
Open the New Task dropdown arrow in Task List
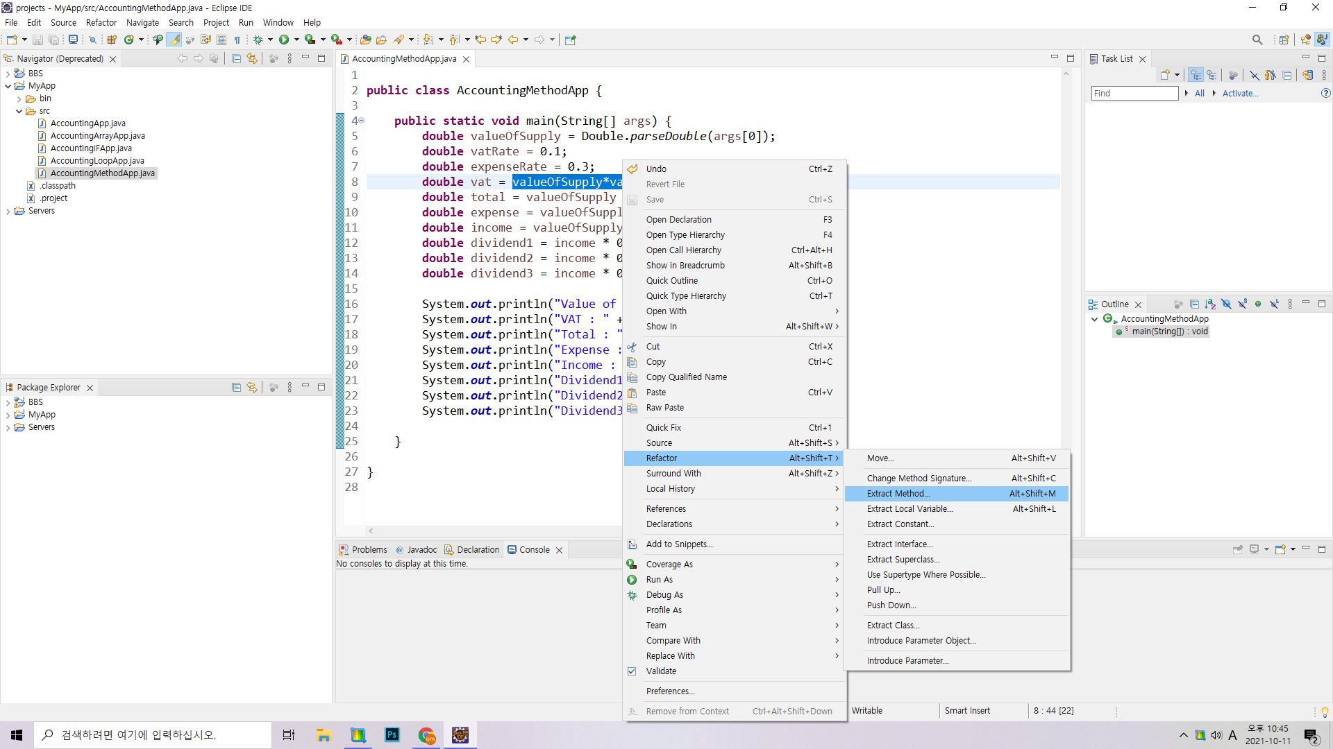pyautogui.click(x=1177, y=76)
